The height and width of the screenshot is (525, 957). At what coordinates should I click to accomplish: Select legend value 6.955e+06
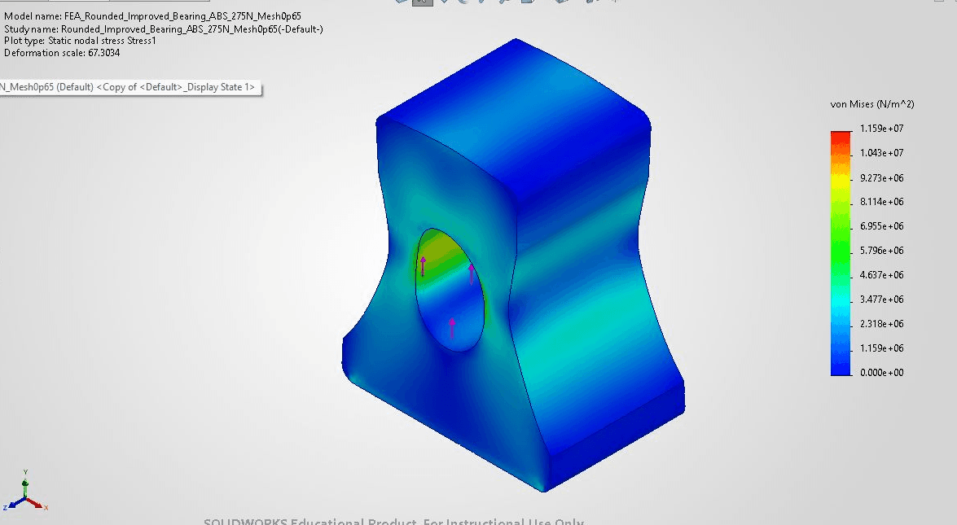881,225
